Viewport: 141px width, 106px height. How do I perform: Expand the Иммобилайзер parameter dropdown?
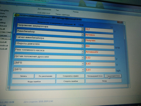(83, 34)
